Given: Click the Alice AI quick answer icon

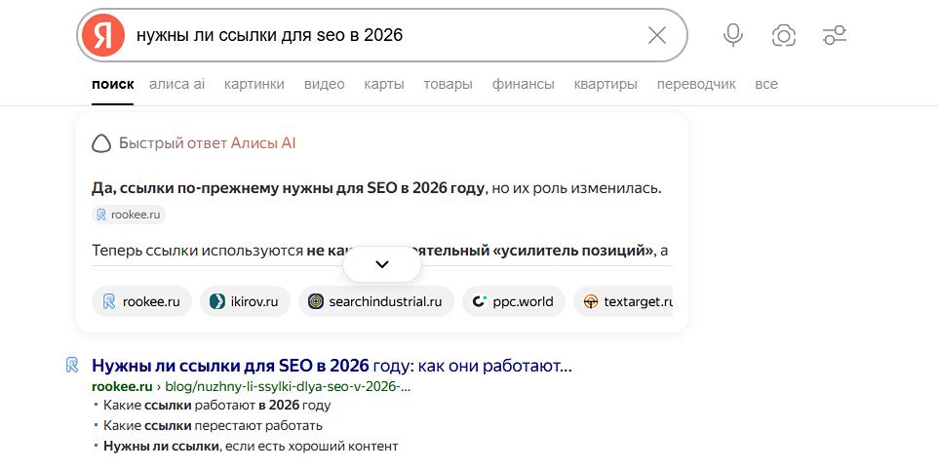Looking at the screenshot, I should (101, 143).
